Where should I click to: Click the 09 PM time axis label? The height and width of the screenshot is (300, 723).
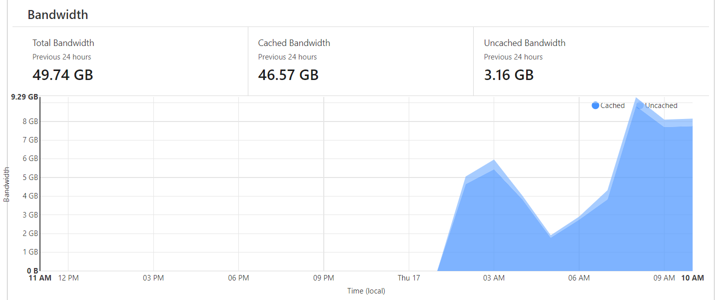324,278
